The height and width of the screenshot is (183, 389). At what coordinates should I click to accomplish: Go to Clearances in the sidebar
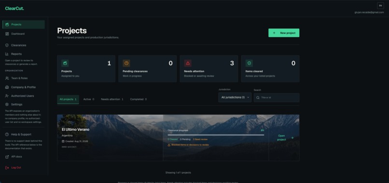(x=24, y=45)
